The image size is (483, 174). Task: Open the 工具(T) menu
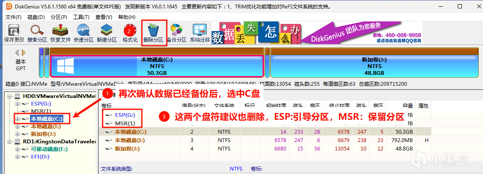coord(81,17)
